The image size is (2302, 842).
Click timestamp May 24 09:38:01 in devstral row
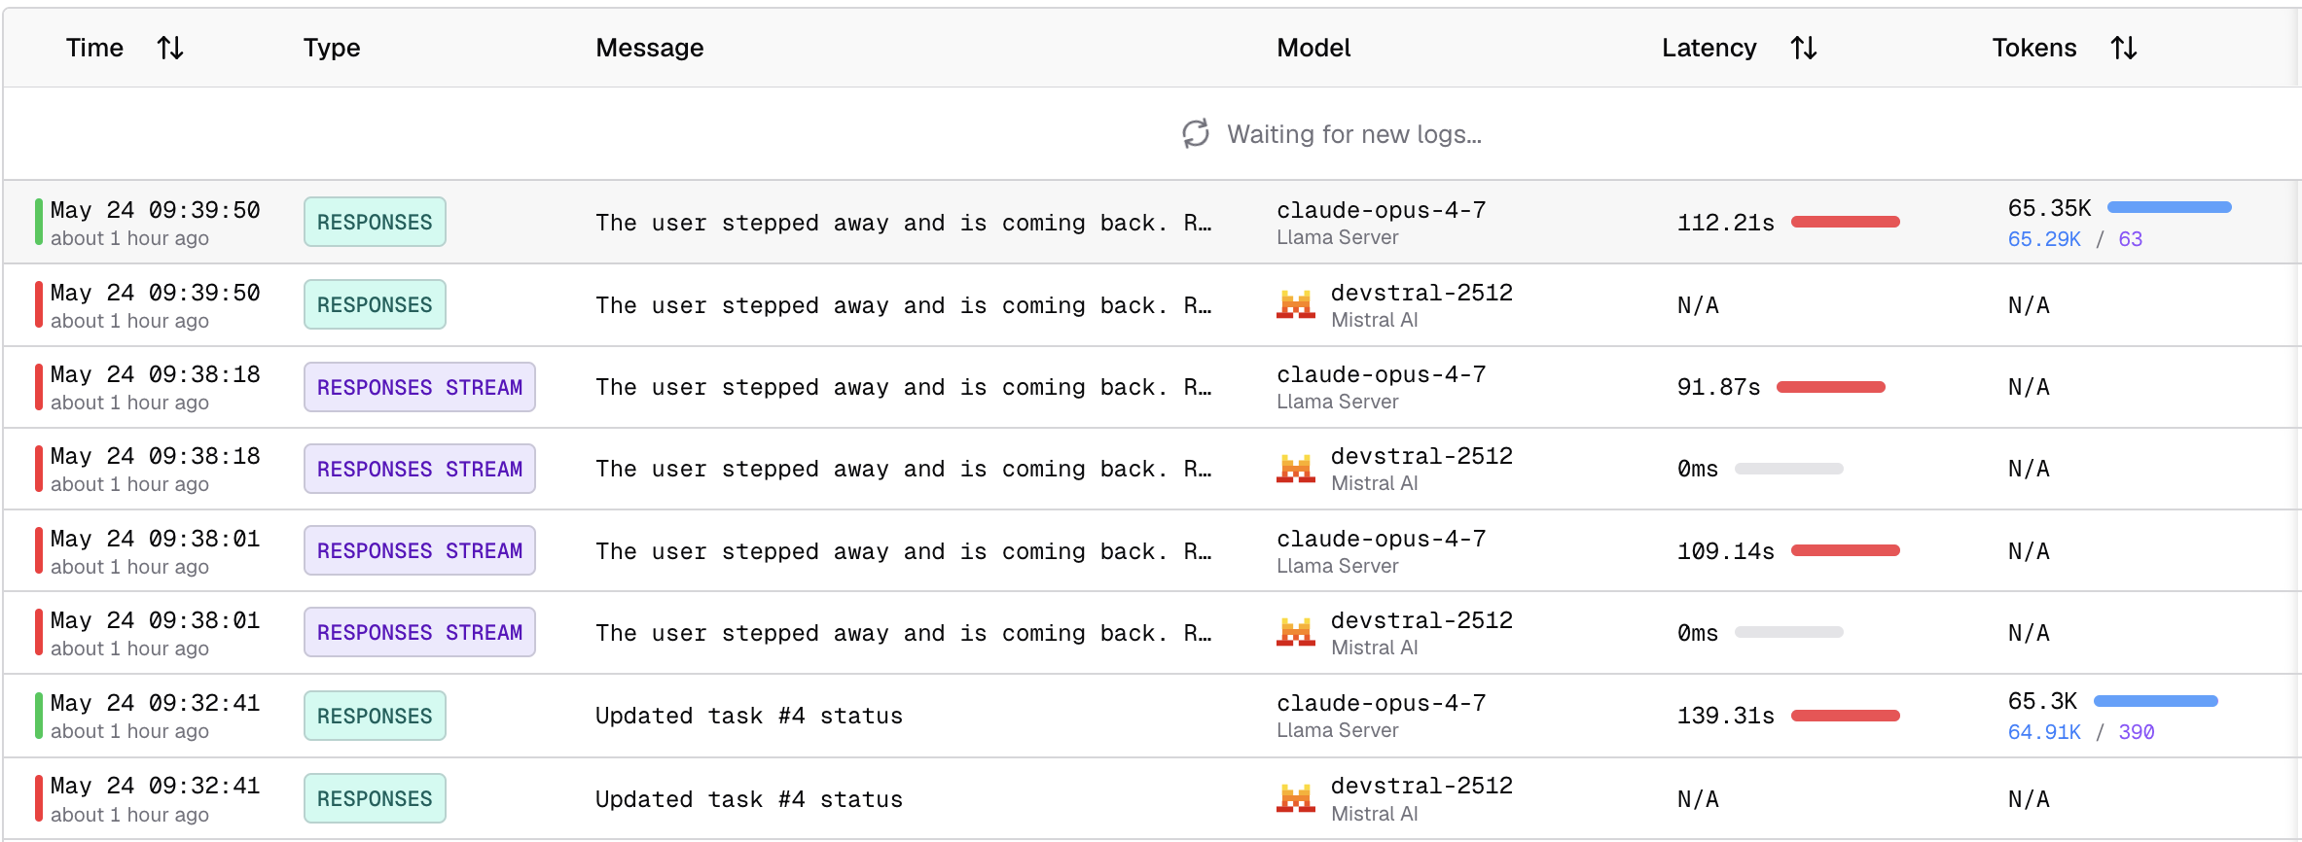(x=156, y=620)
